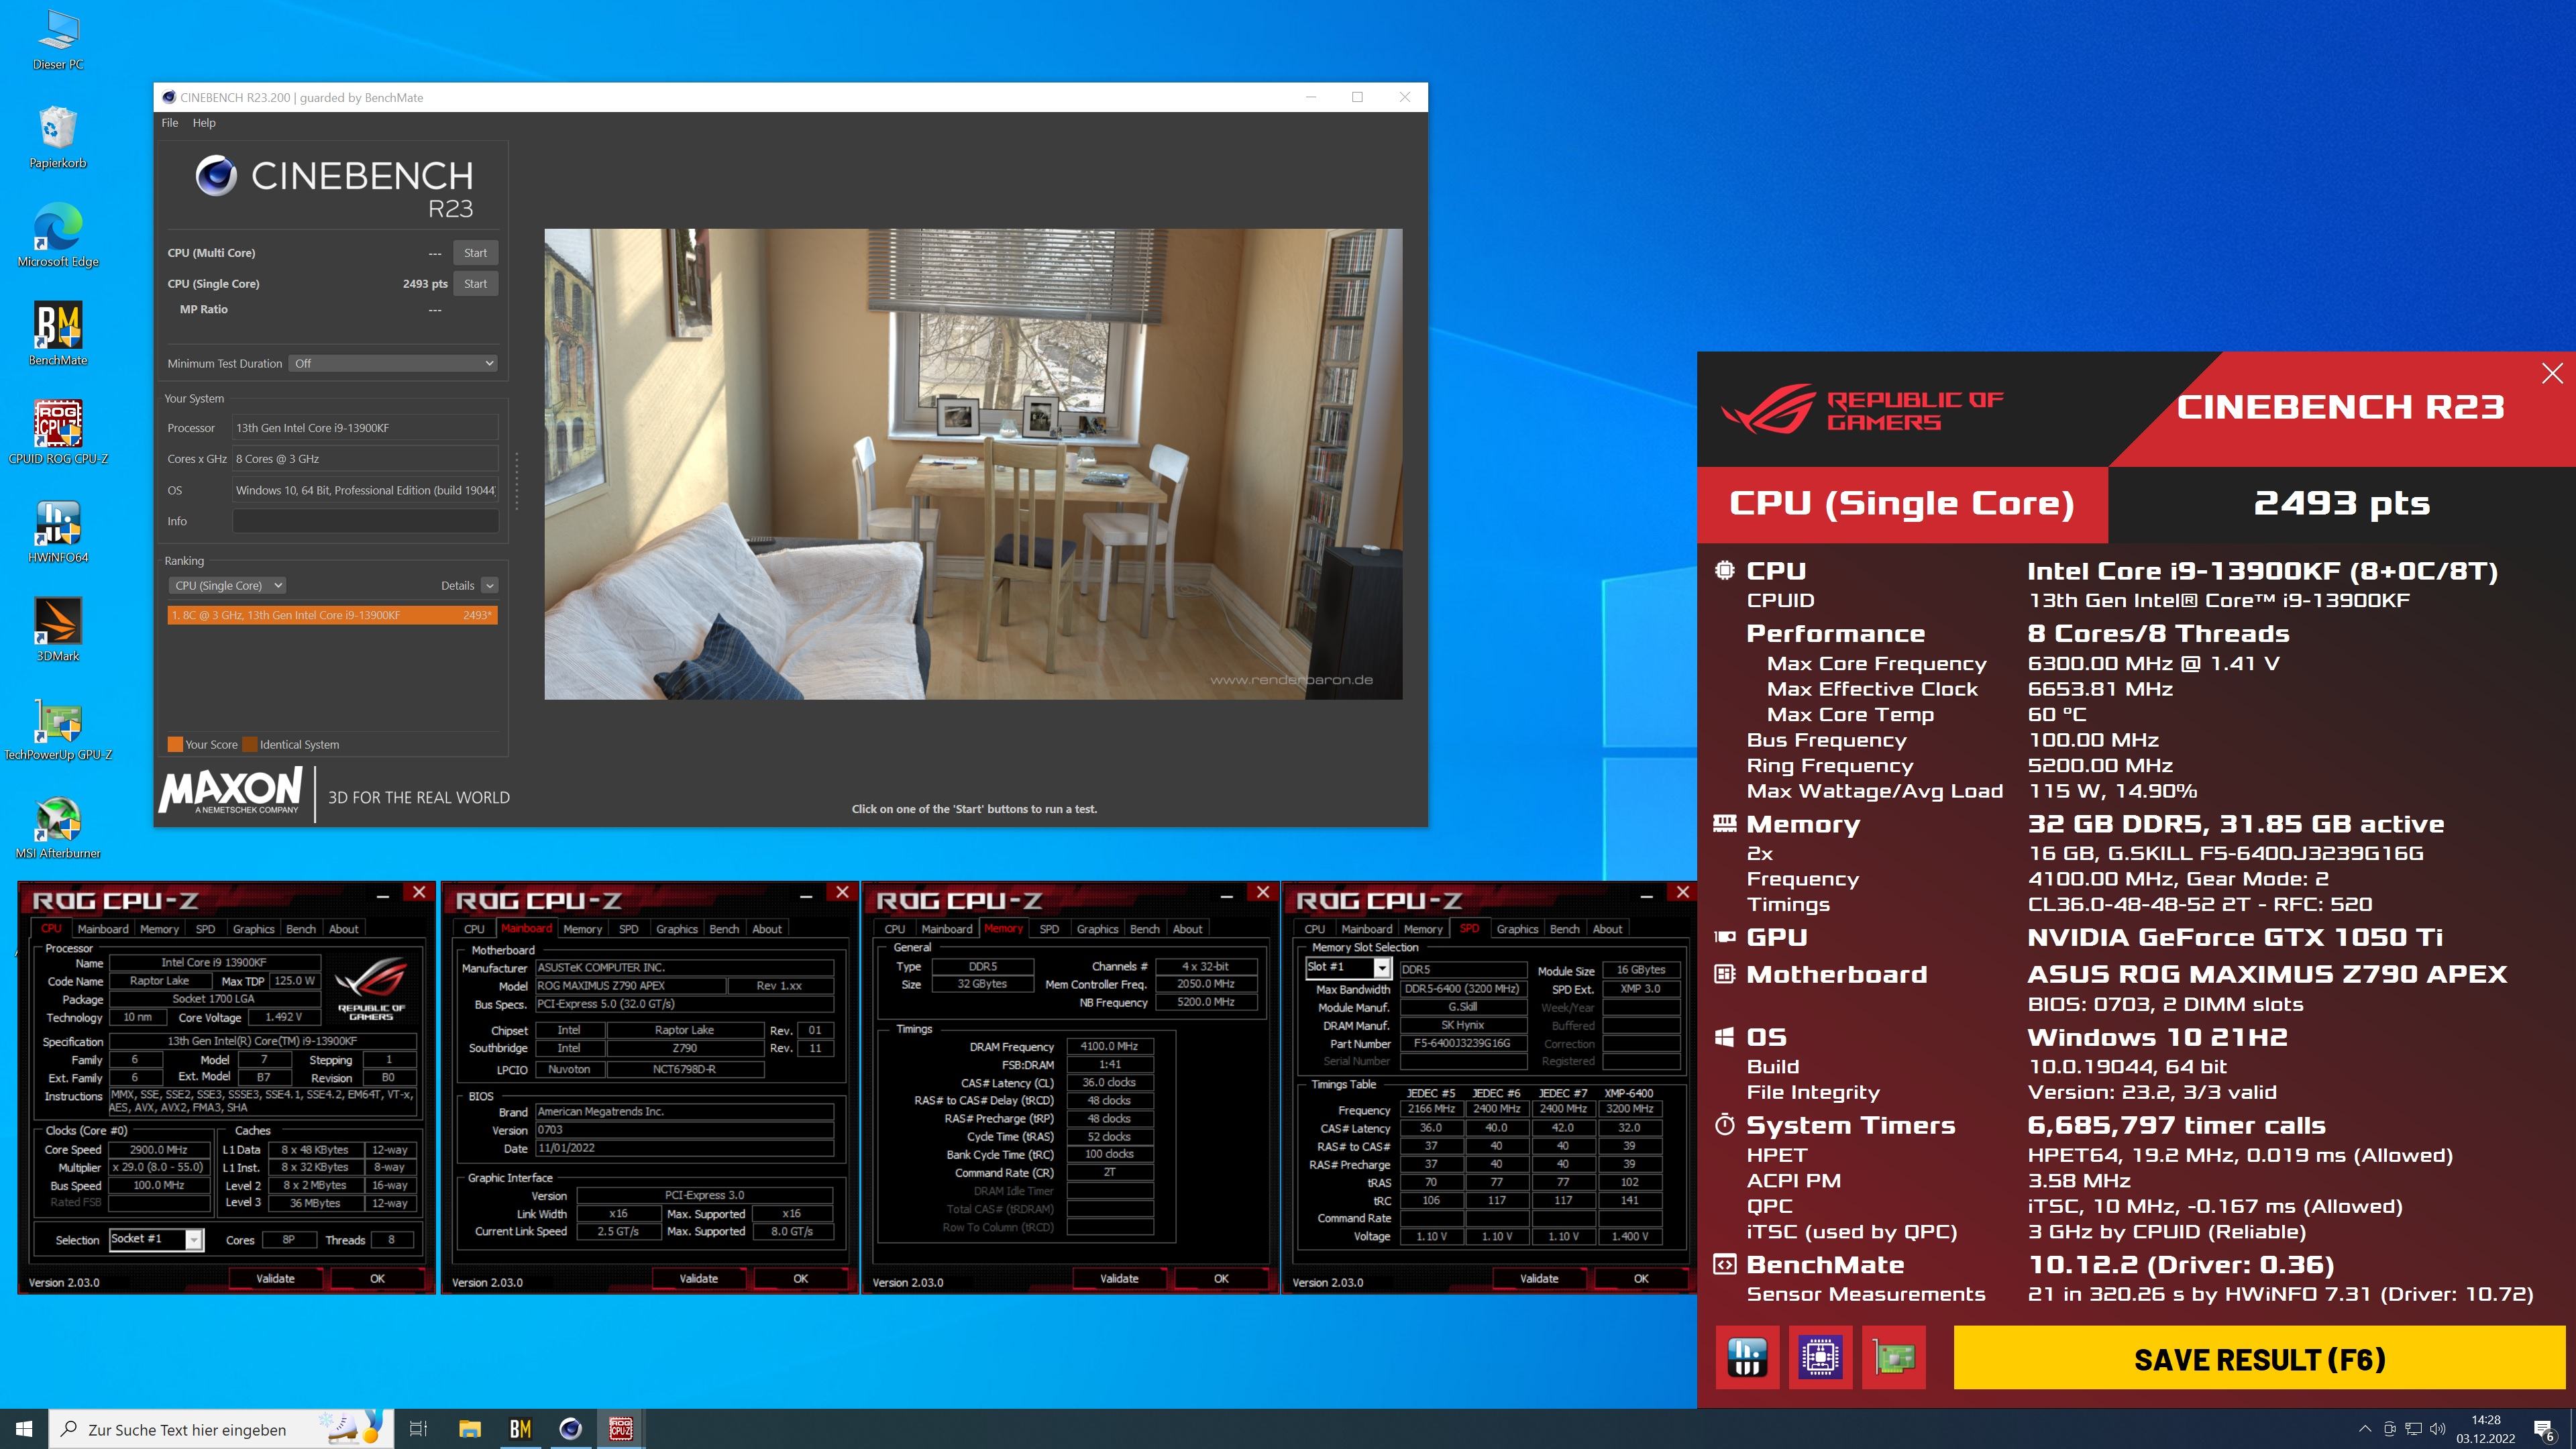Click OK in the second CPU-Z window

(800, 1278)
